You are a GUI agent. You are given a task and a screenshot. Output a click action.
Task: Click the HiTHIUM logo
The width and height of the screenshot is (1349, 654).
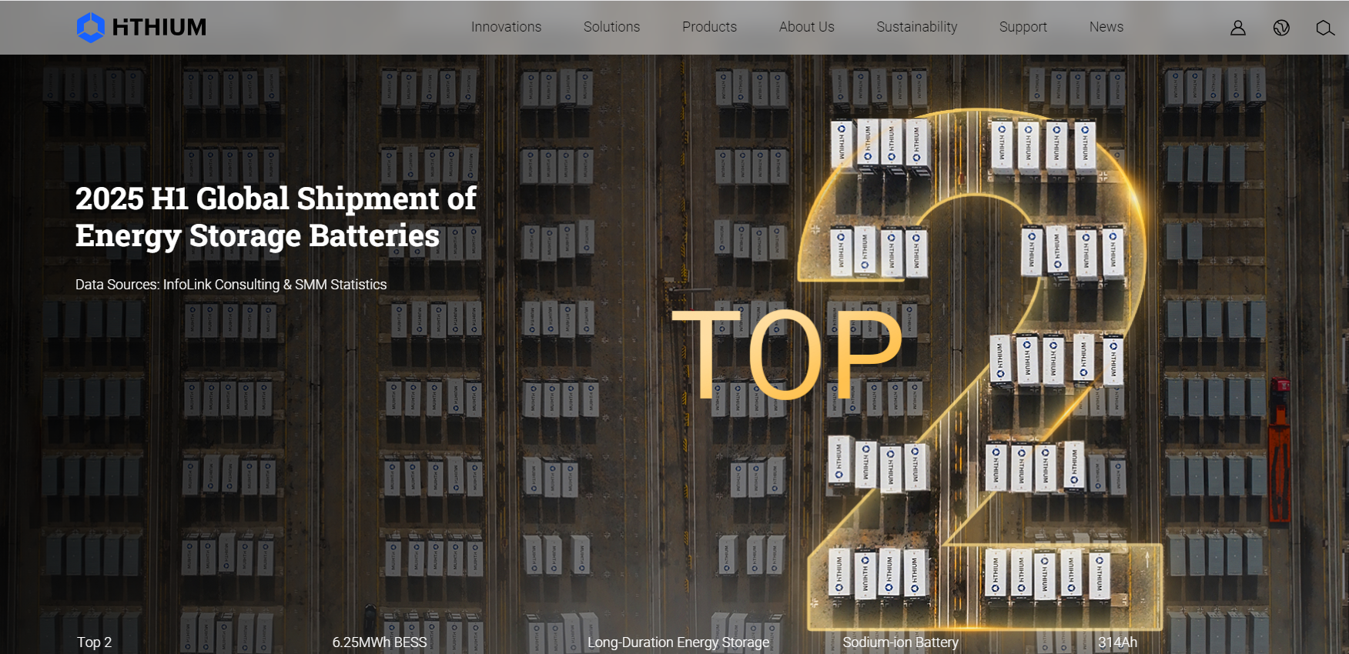click(x=142, y=28)
